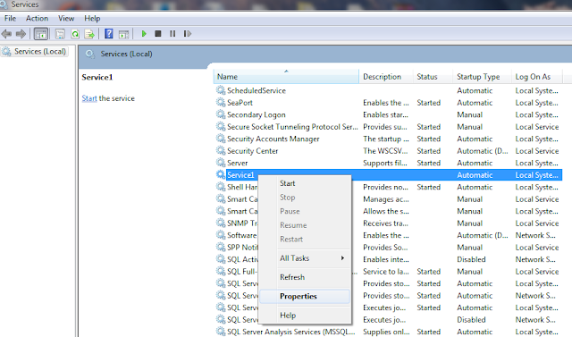
Task: Click the SNMP Trap gear icon
Action: tap(221, 222)
